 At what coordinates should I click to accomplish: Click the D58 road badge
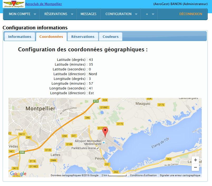click(65, 136)
